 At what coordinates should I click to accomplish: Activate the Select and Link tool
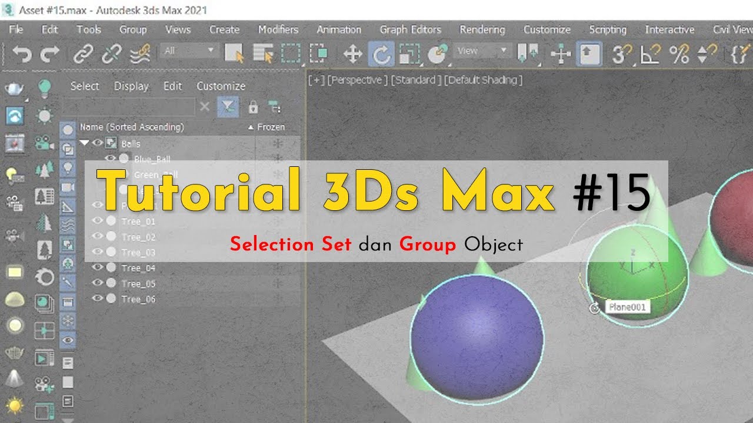tap(83, 55)
